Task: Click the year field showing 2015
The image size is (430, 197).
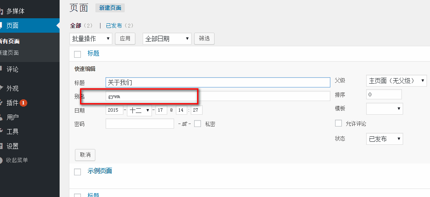Action: coord(115,110)
